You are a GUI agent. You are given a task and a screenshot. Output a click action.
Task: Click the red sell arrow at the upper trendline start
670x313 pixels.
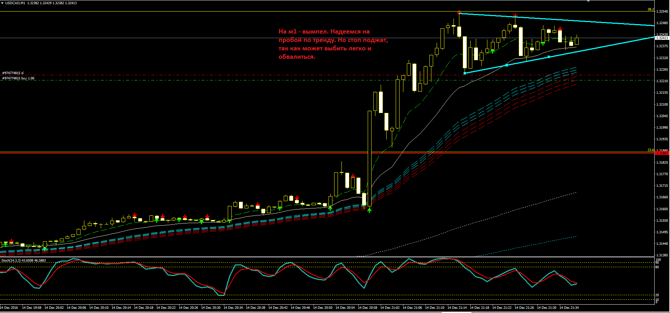pos(459,13)
